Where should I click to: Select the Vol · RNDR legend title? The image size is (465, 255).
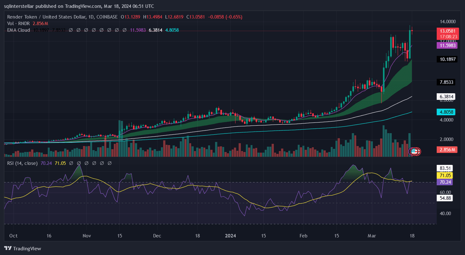click(18, 24)
